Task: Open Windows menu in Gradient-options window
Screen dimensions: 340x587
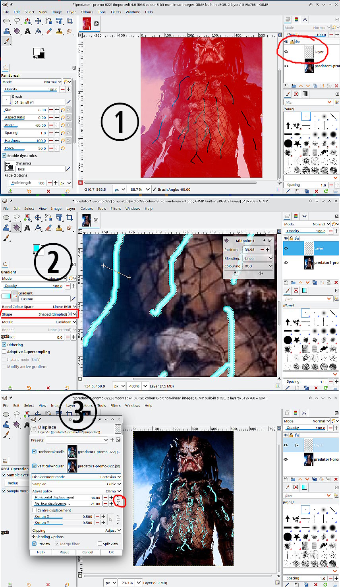Action: [133, 209]
